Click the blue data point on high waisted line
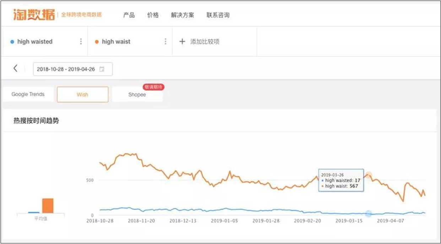 tap(369, 213)
